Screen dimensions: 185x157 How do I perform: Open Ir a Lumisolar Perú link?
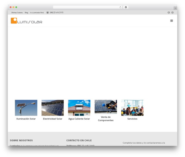(37, 13)
